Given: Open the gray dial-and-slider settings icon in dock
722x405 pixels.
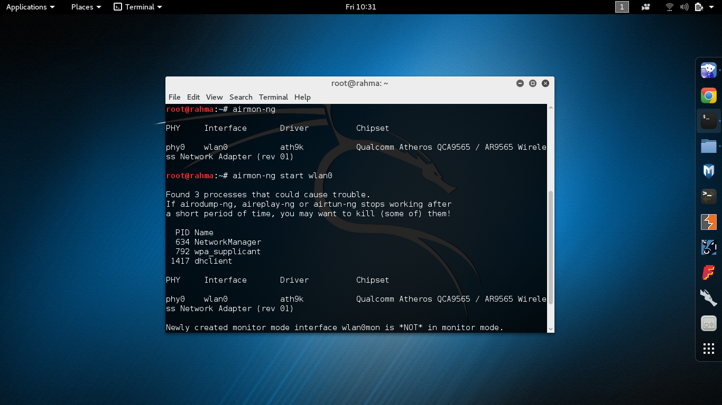Looking at the screenshot, I should 708,323.
